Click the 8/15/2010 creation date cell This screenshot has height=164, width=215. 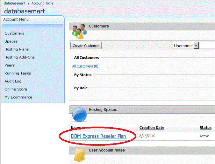(147, 136)
